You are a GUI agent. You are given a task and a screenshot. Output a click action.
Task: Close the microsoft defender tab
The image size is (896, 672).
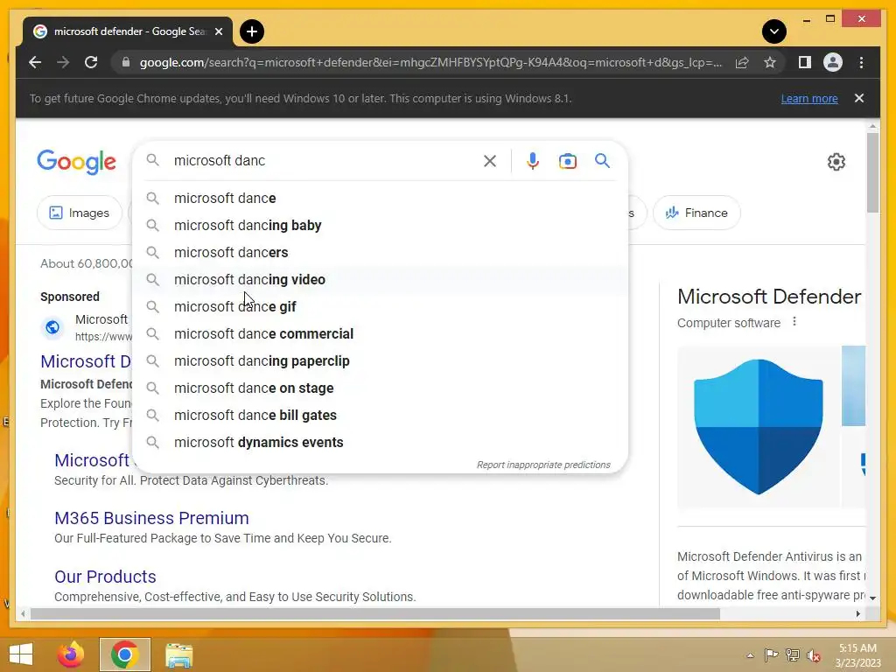(x=218, y=31)
